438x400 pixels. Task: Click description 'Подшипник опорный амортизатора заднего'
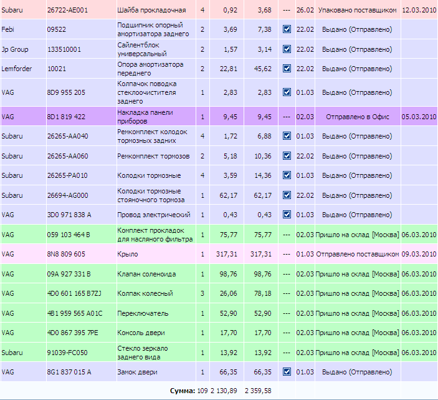153,29
